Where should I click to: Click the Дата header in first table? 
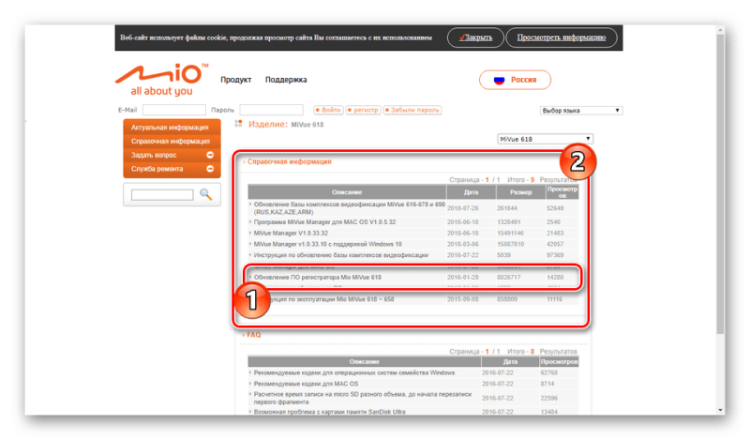click(x=472, y=192)
